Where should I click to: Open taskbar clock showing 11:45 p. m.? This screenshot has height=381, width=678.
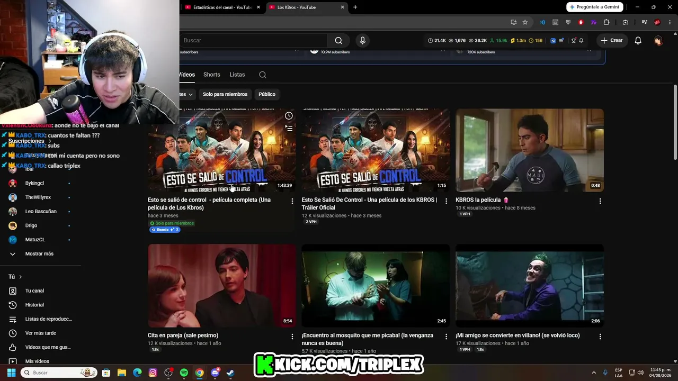(x=661, y=373)
